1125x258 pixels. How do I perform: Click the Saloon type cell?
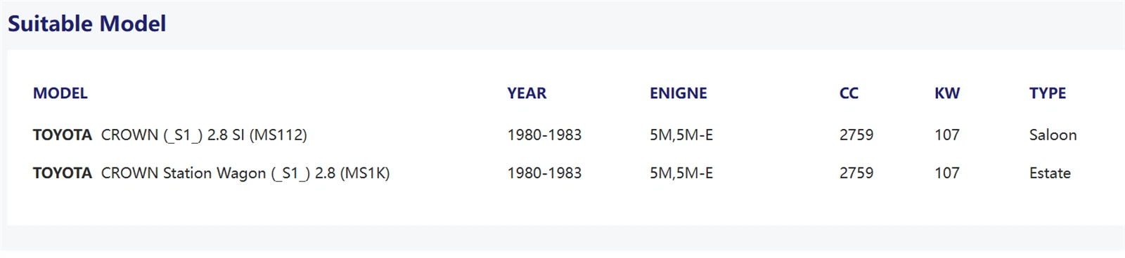pos(1053,135)
